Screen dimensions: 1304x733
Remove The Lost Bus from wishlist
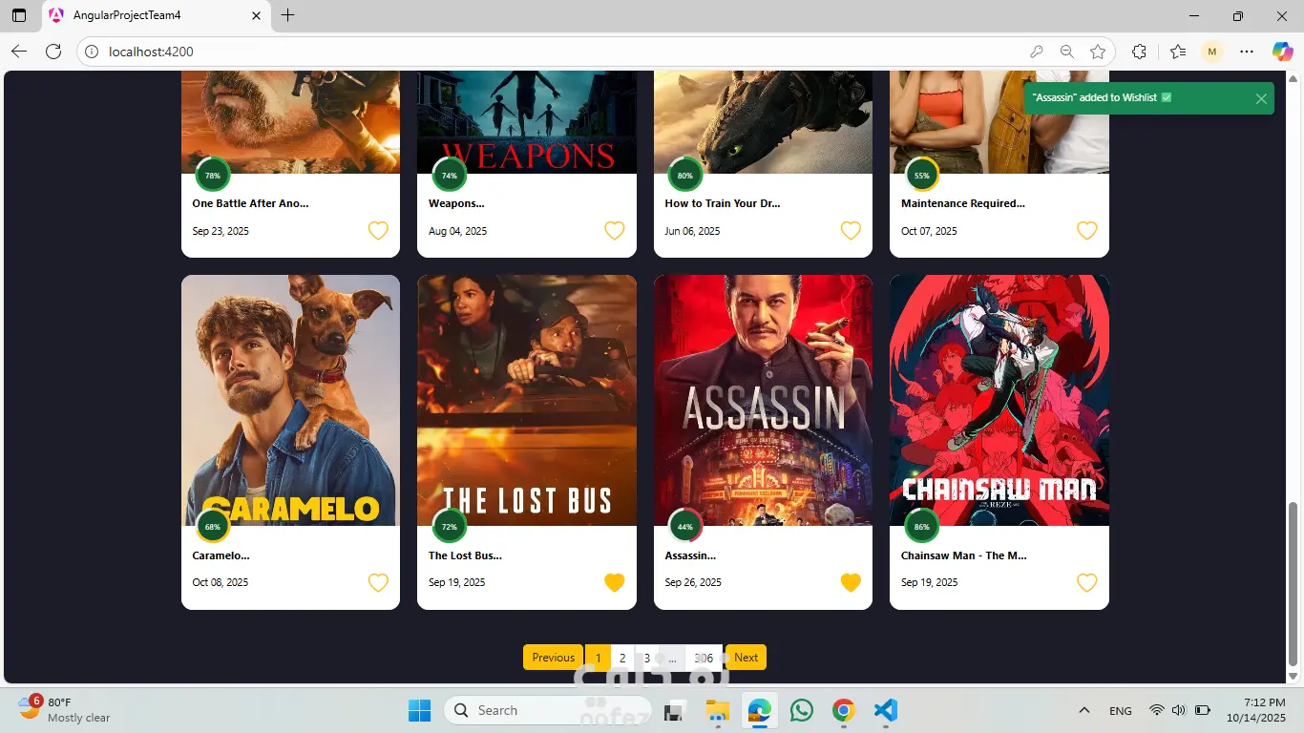[615, 582]
